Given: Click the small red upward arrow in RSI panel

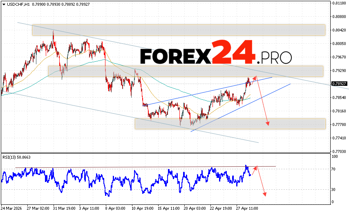Looking at the screenshot, I should [x=254, y=170].
